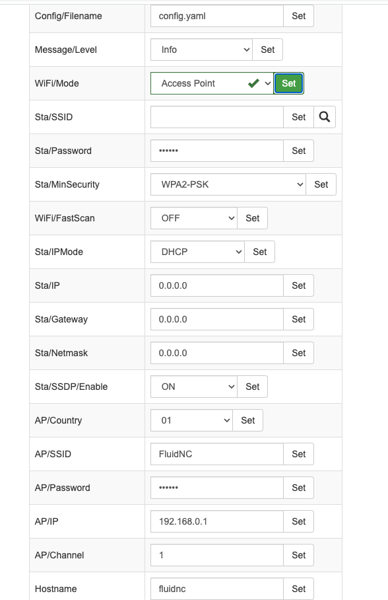Click Set next to AP/SSID
Image resolution: width=388 pixels, height=600 pixels.
(x=298, y=454)
